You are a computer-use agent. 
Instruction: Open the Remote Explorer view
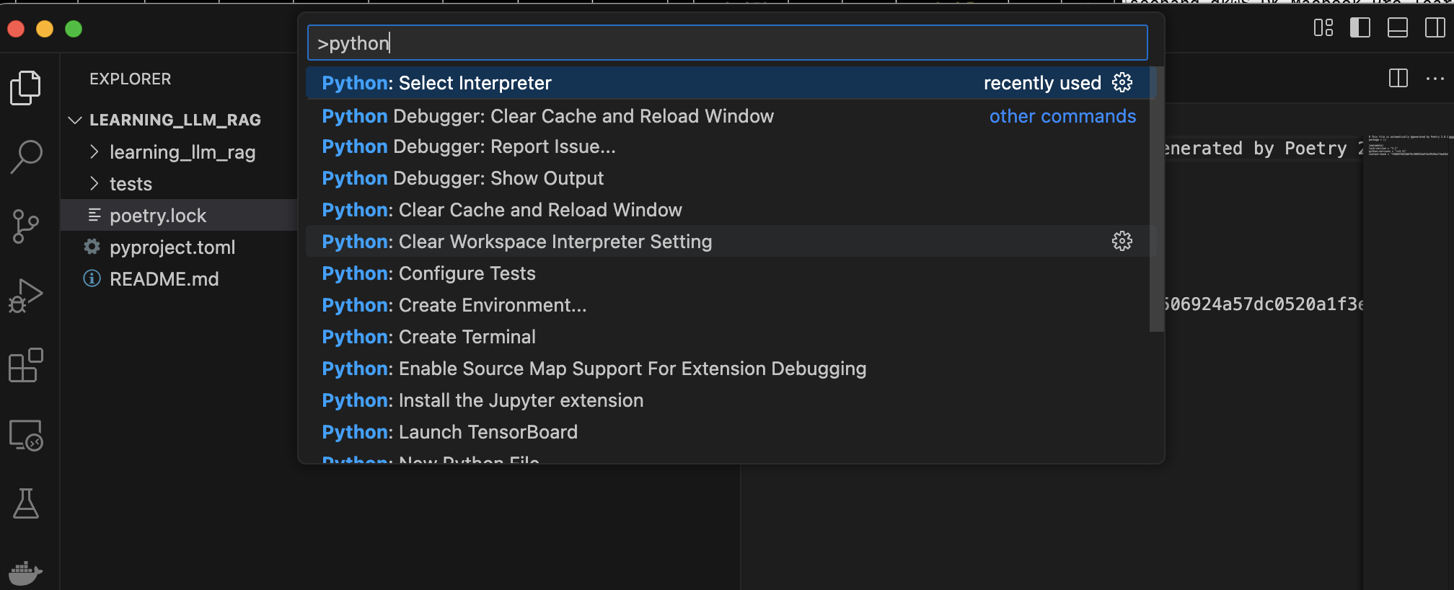coord(26,435)
